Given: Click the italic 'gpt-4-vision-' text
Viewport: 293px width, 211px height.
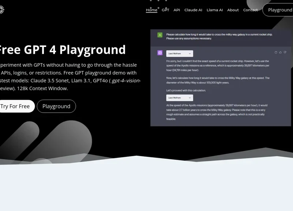Looking at the screenshot, I should (126, 81).
